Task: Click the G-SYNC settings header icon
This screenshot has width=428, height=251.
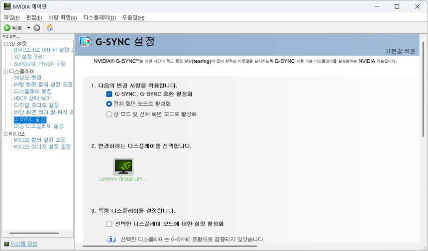Action: [86, 41]
